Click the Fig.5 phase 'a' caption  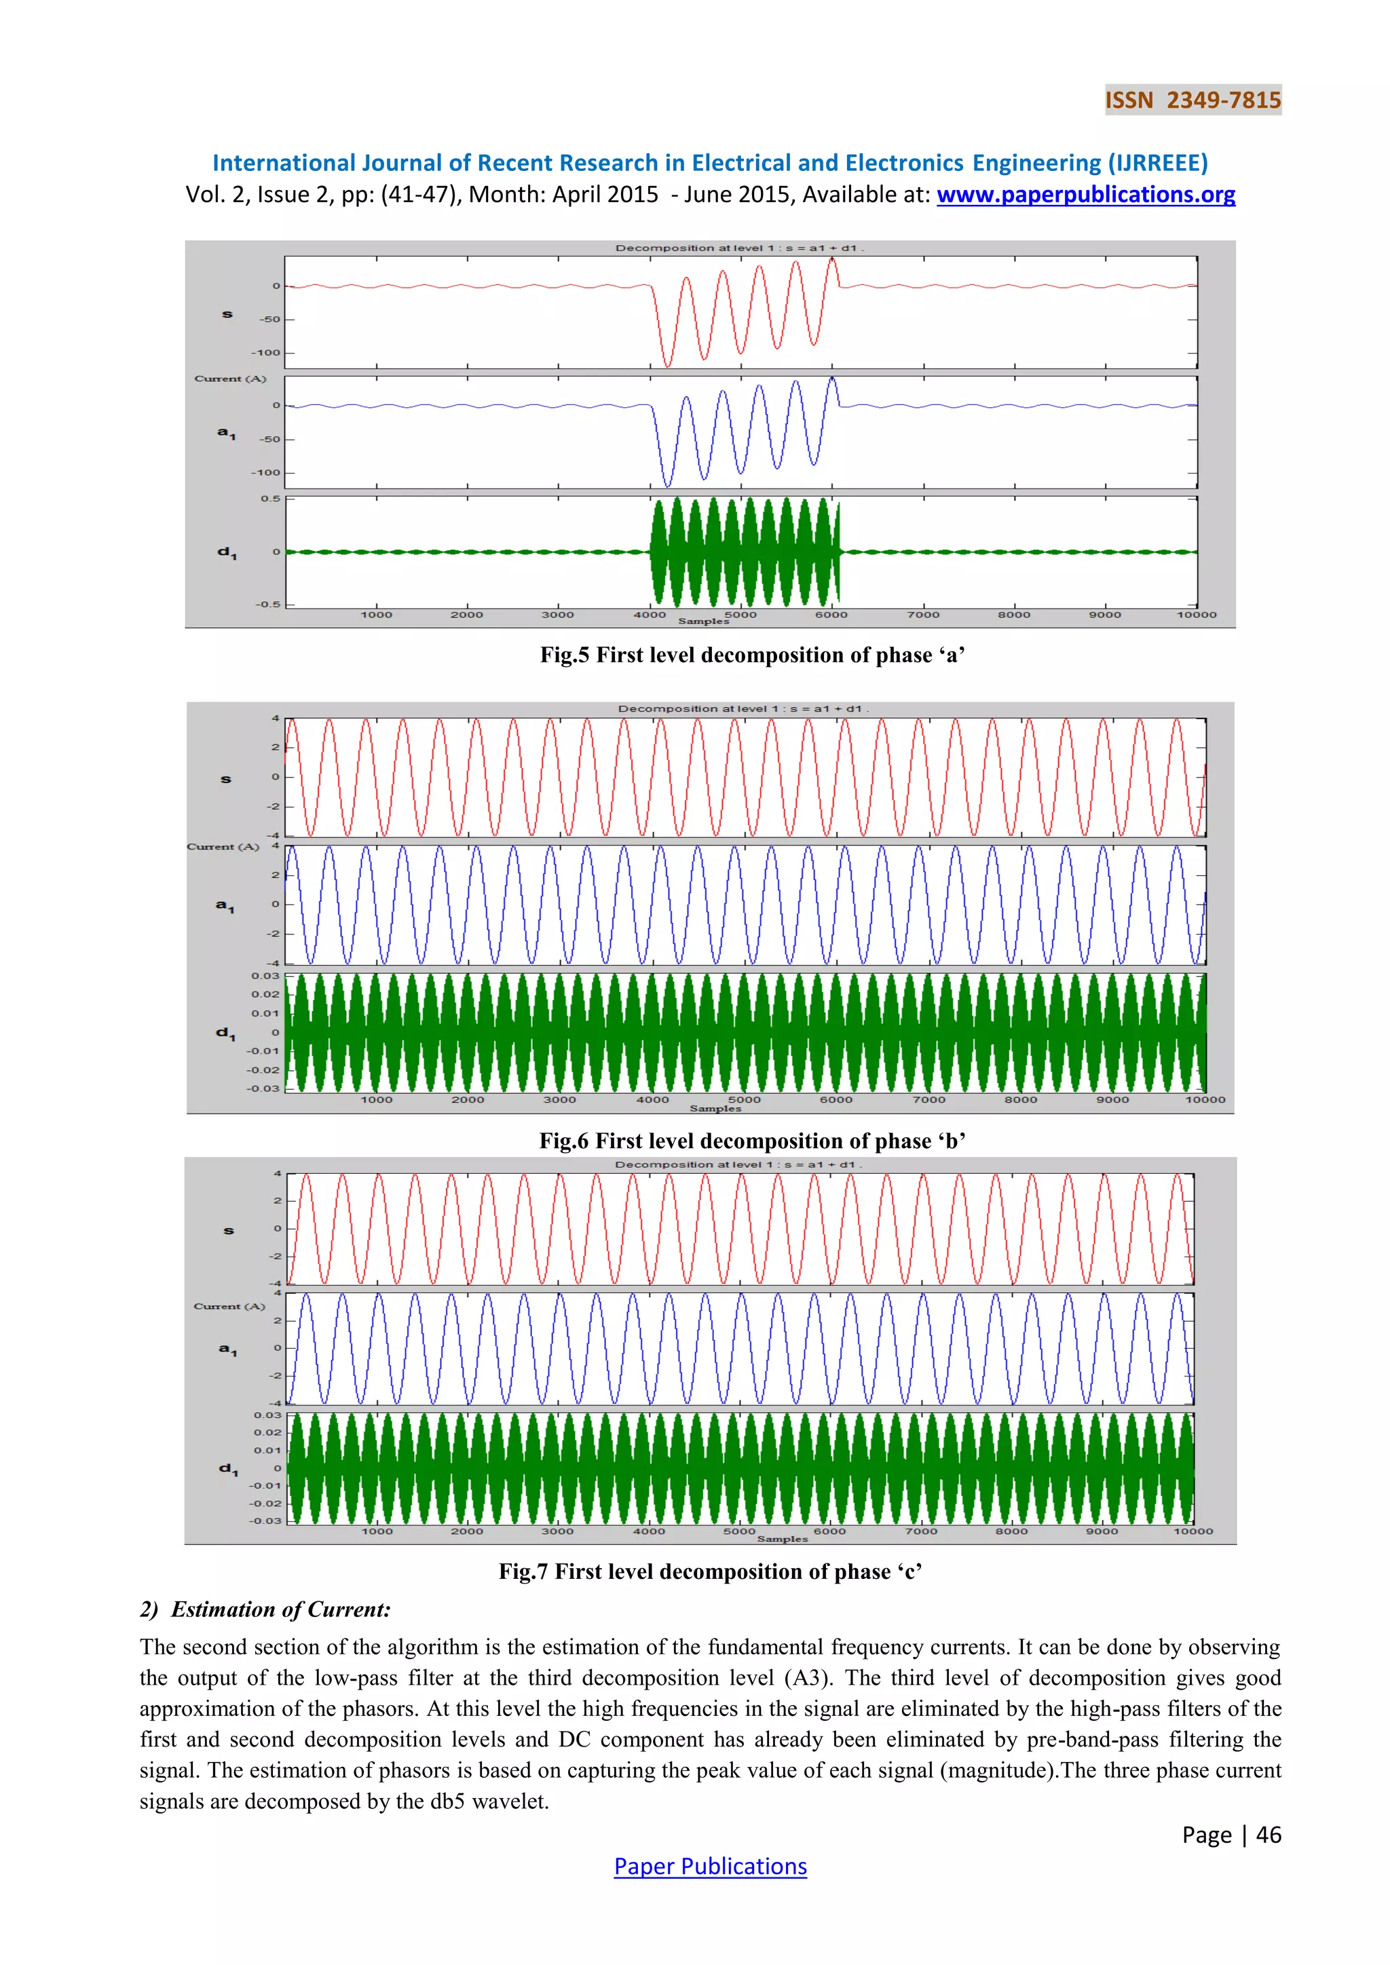752,655
